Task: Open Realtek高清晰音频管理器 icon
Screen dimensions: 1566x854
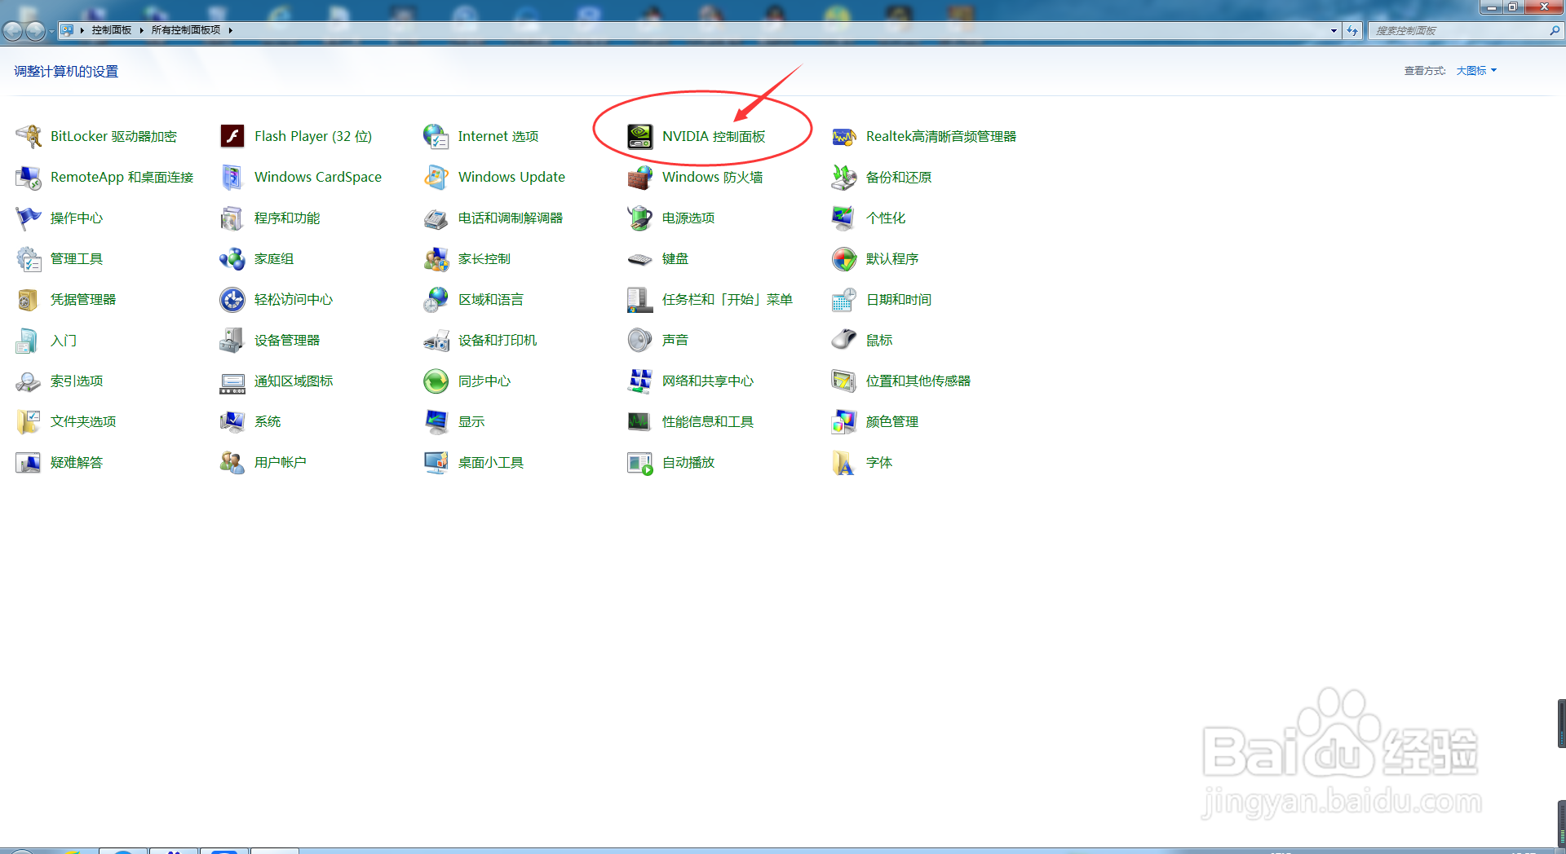Action: click(844, 136)
